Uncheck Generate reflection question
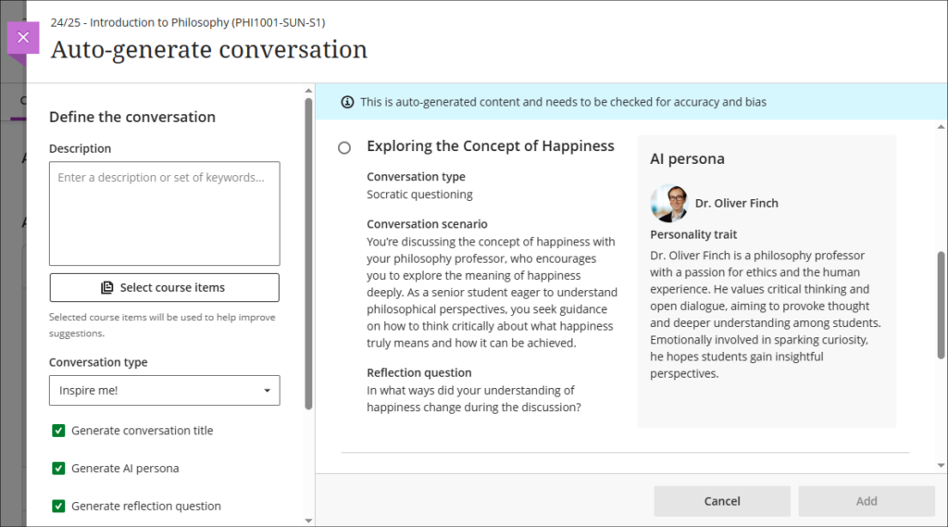Image resolution: width=948 pixels, height=527 pixels. pyautogui.click(x=58, y=506)
